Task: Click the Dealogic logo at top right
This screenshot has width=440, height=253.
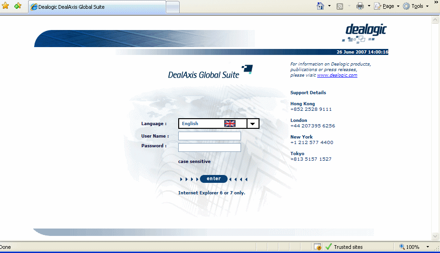Action: point(366,32)
